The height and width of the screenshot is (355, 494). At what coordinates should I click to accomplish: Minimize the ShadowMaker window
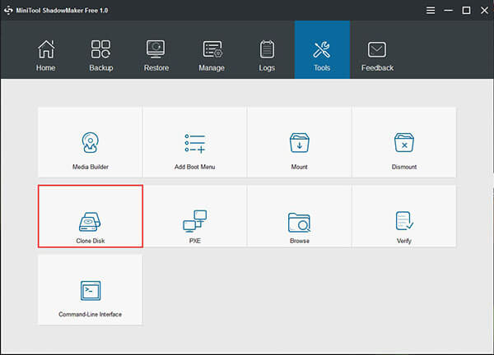pos(449,11)
